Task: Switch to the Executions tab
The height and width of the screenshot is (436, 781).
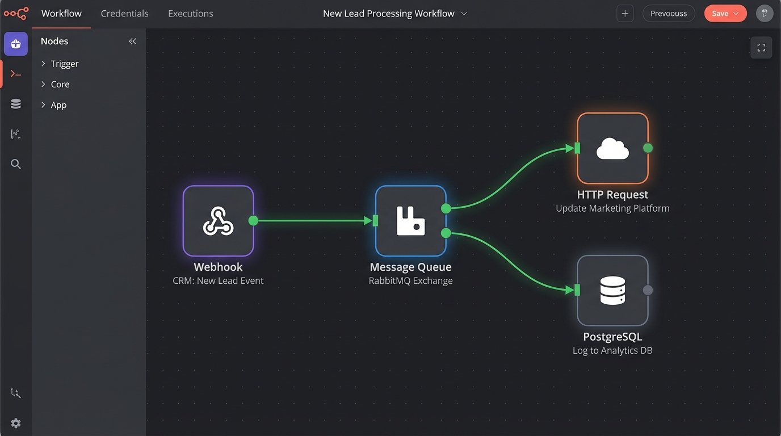Action: (x=190, y=14)
